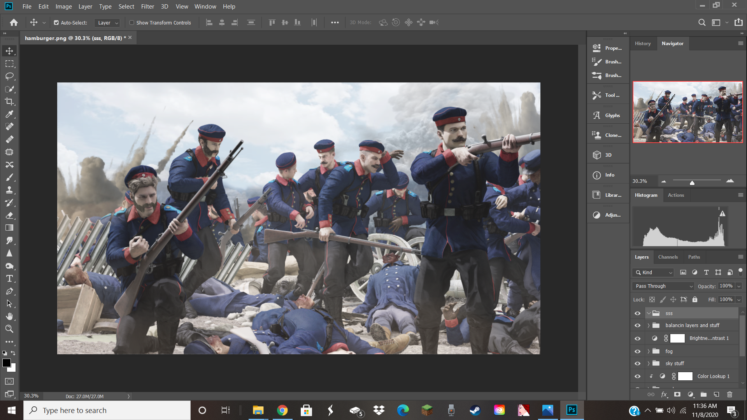Open the Auto-Select Layer dropdown

coord(107,23)
